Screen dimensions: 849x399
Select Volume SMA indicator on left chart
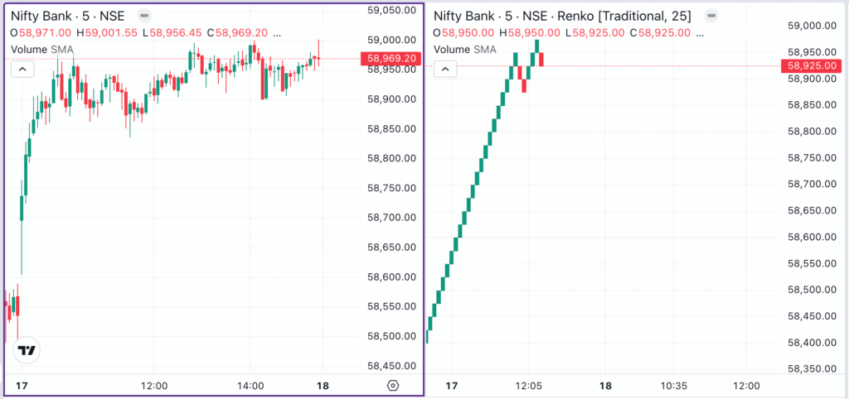coord(45,50)
